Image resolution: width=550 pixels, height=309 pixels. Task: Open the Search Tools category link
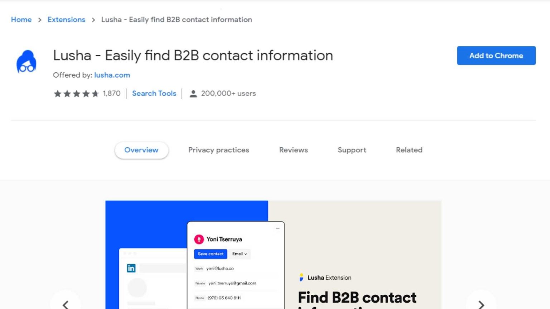click(154, 93)
